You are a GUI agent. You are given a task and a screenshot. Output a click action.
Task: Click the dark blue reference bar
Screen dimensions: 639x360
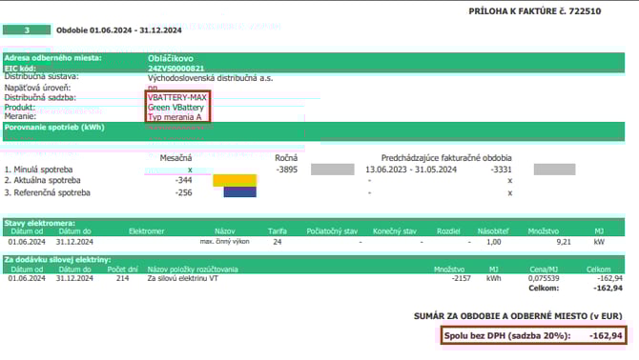[240, 192]
